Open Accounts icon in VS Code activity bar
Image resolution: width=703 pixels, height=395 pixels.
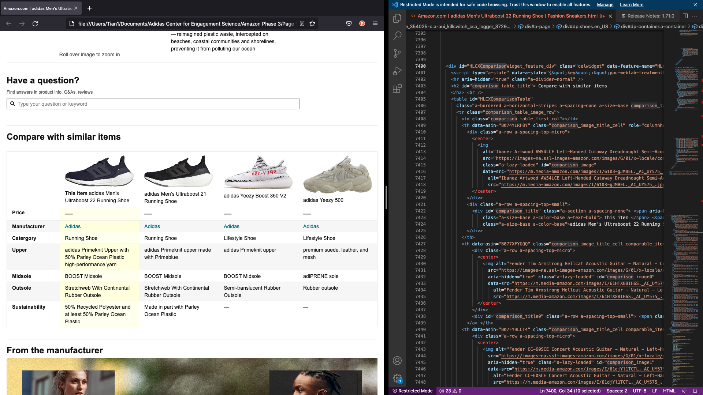point(397,361)
